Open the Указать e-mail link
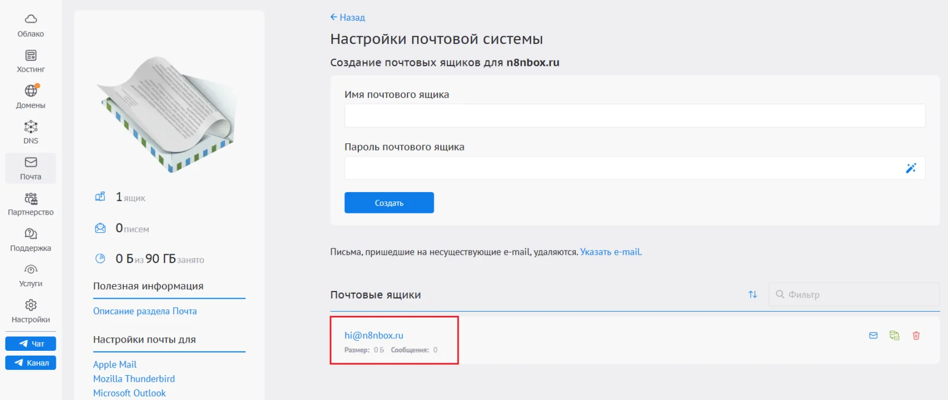 pyautogui.click(x=611, y=252)
